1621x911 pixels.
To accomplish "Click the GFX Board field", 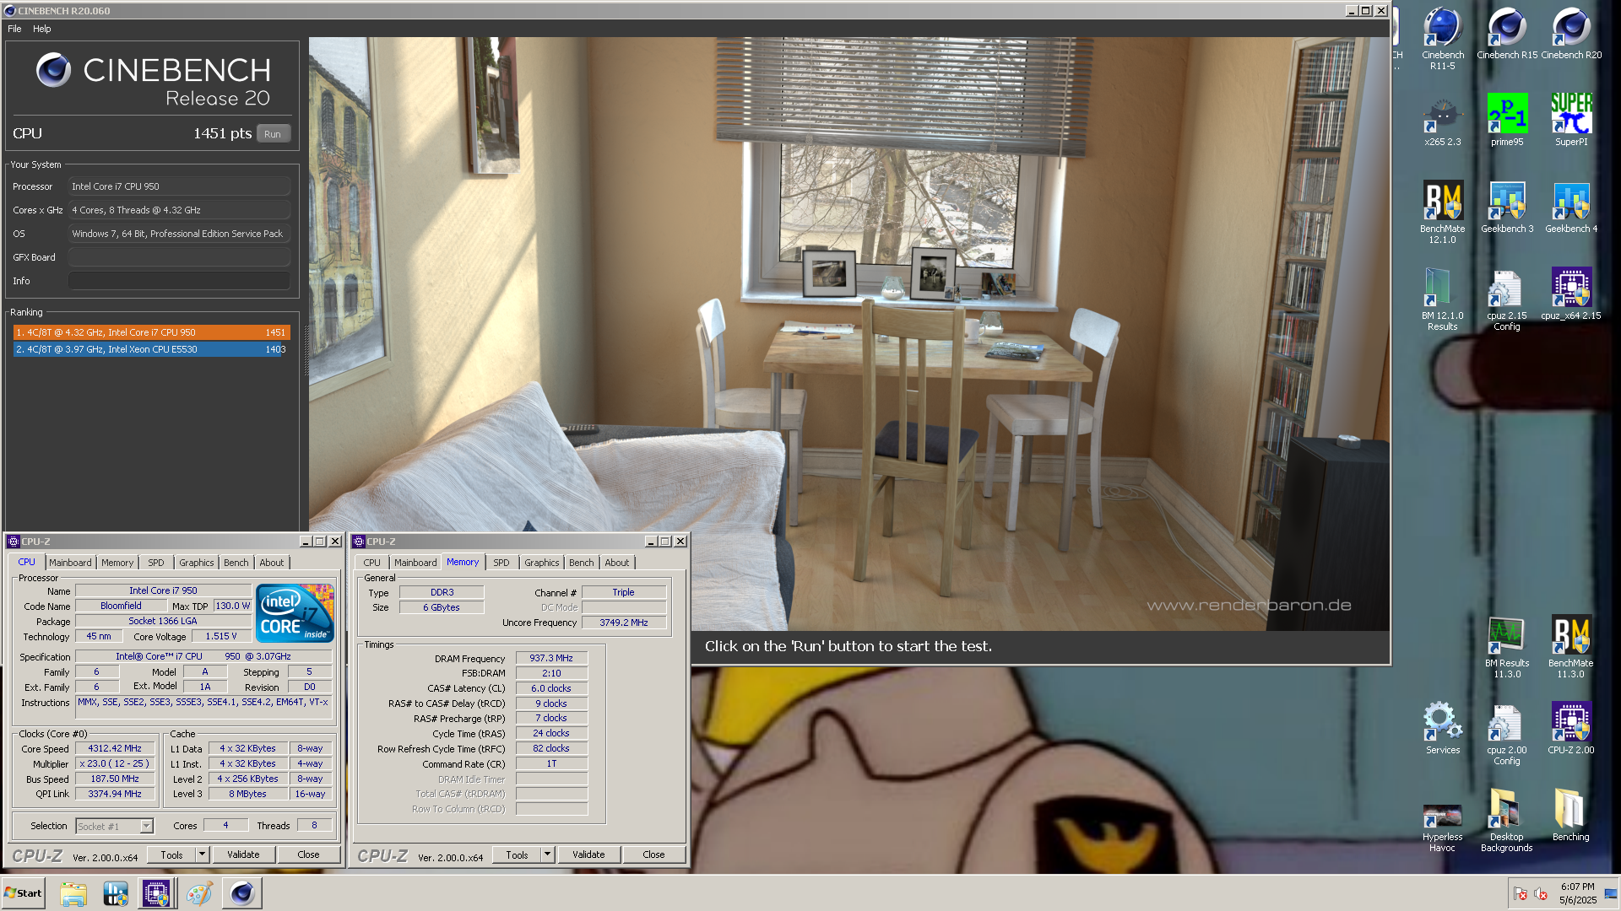I will pos(179,257).
